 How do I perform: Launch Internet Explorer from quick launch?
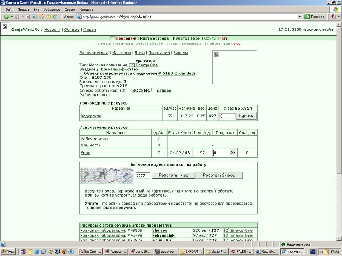click(x=37, y=252)
